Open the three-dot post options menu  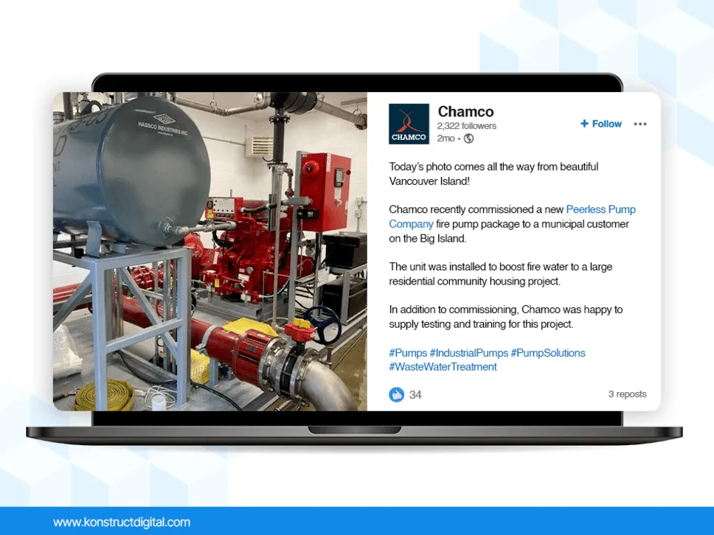tap(640, 124)
